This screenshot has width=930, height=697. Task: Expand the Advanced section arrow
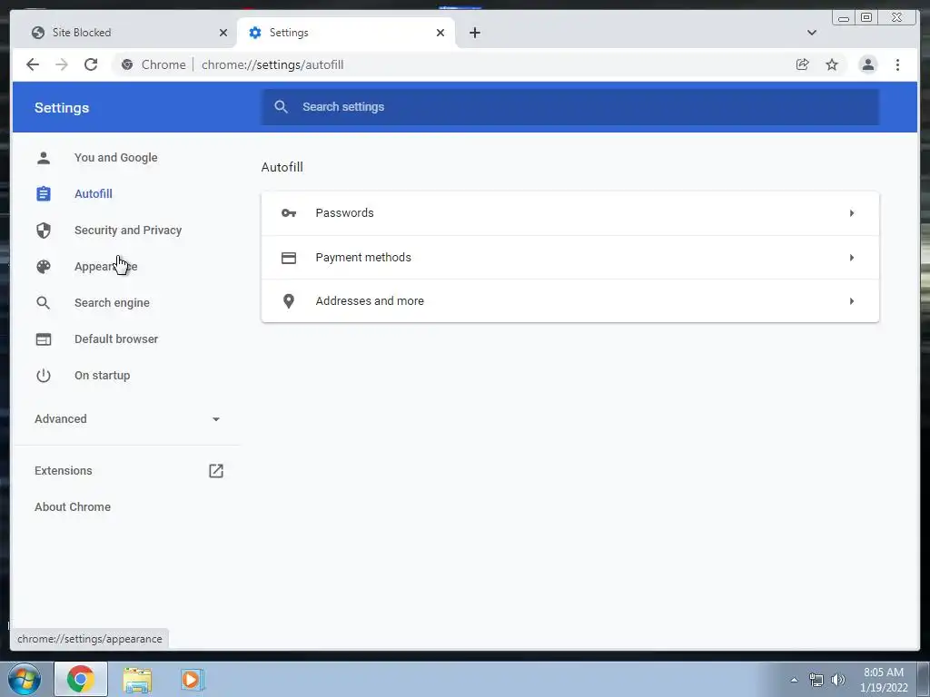(x=216, y=419)
